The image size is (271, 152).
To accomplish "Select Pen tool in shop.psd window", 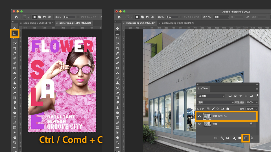I will [117, 123].
